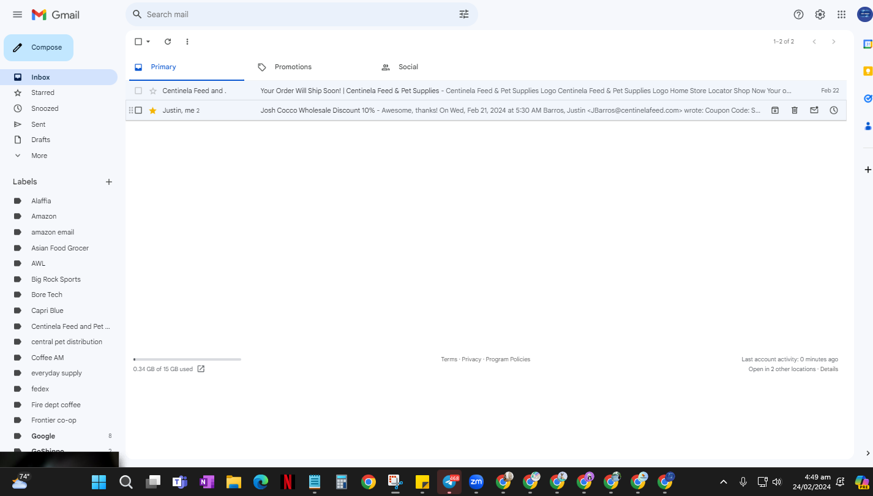The image size is (873, 496).
Task: Open the Netflix taskbar app
Action: (287, 482)
